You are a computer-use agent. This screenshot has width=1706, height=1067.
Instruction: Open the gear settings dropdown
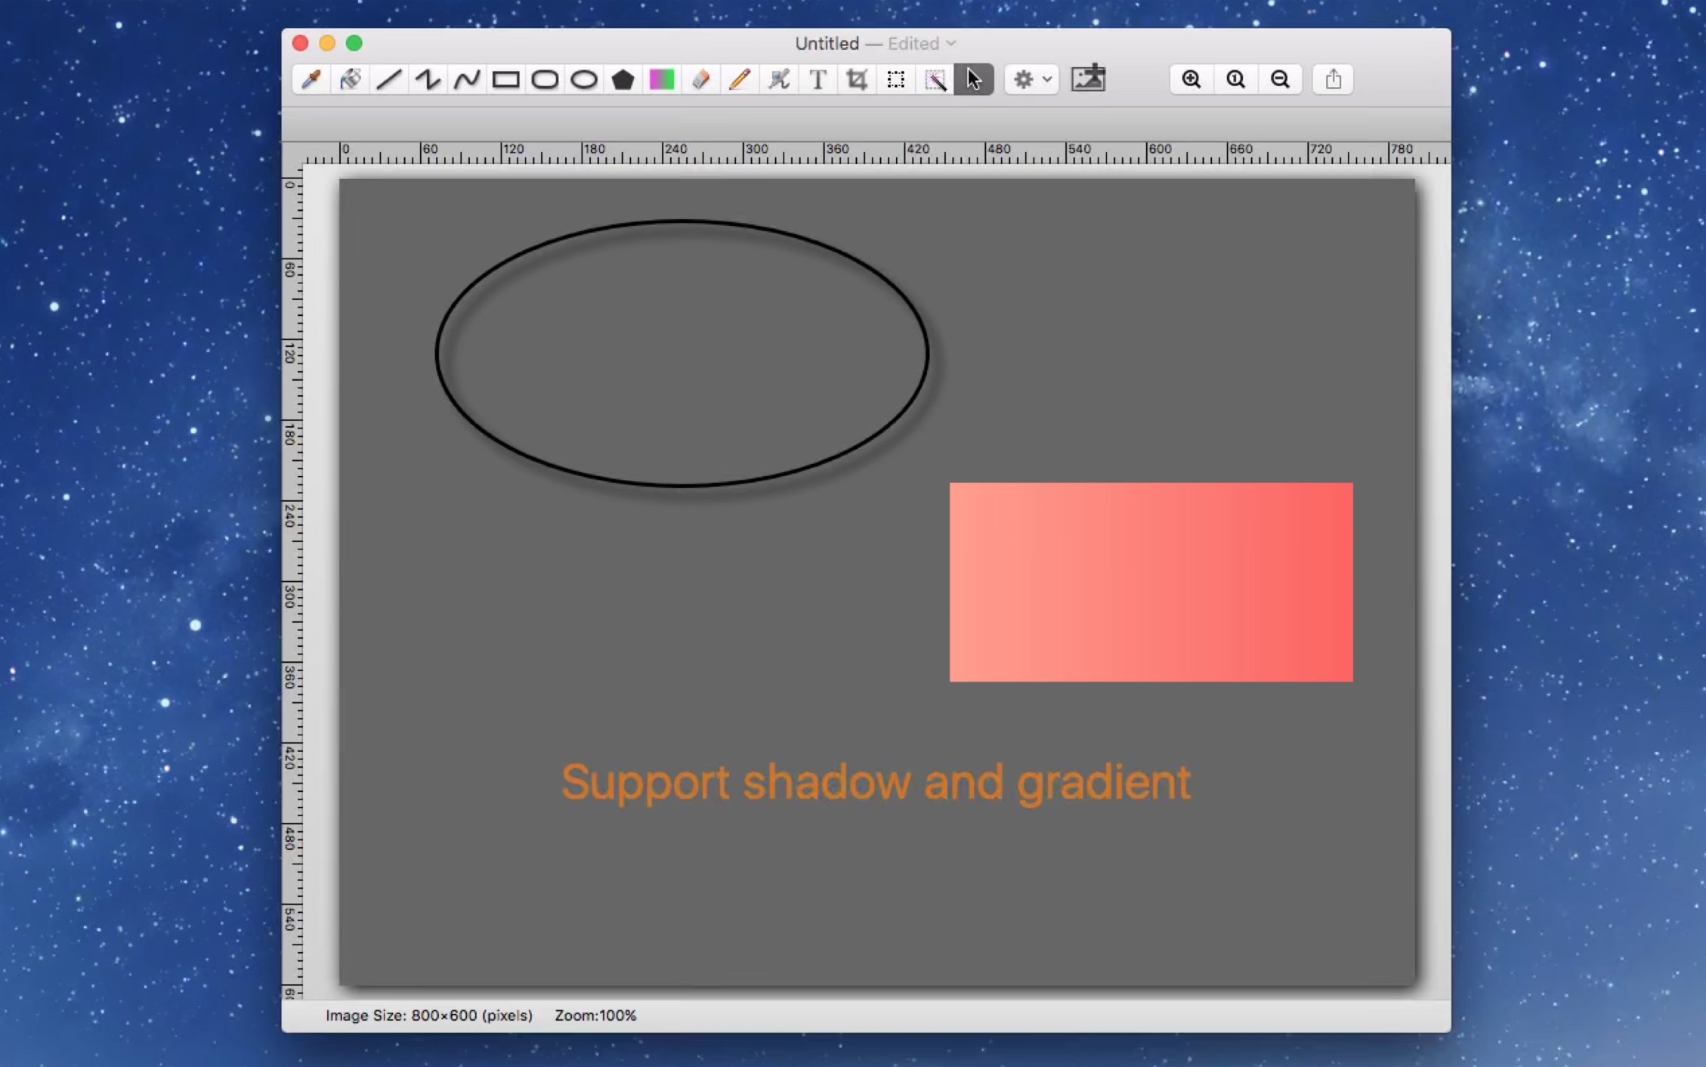point(1031,79)
